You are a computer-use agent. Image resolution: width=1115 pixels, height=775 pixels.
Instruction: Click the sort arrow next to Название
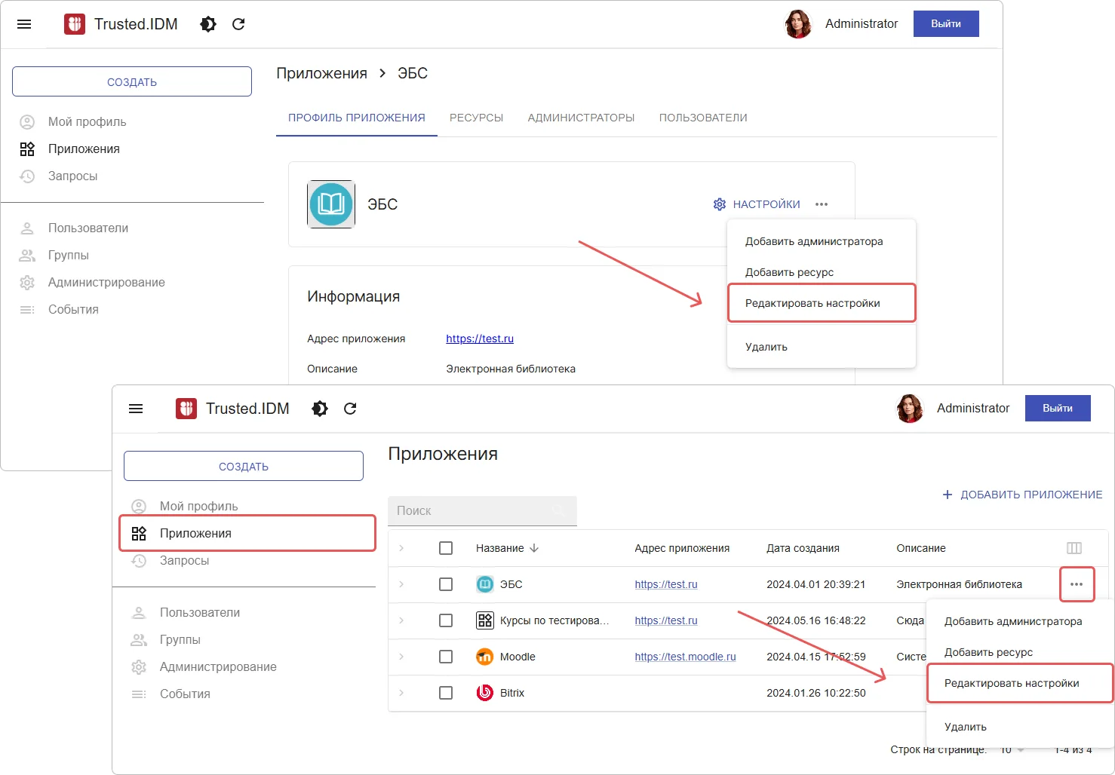point(534,548)
